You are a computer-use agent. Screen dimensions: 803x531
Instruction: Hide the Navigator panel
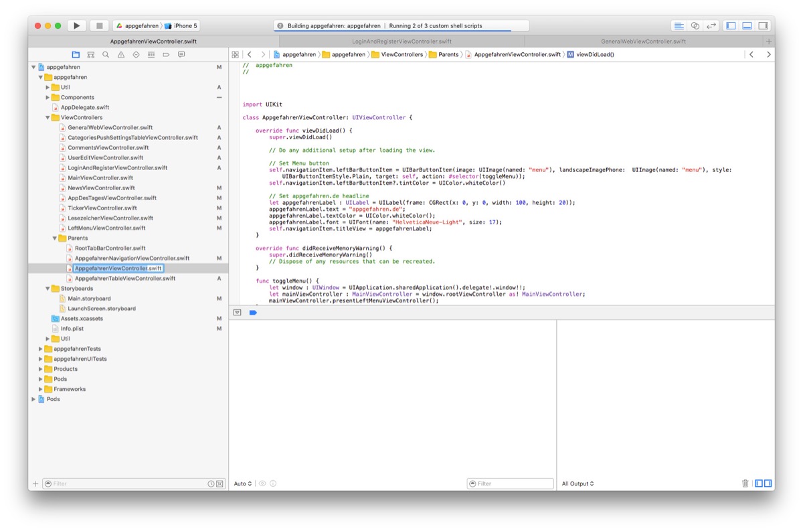pos(731,24)
